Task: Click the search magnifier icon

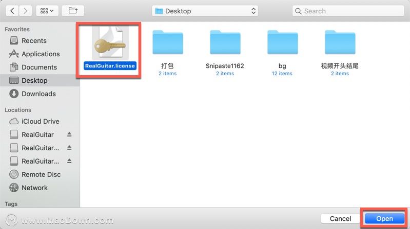Action: 298,11
